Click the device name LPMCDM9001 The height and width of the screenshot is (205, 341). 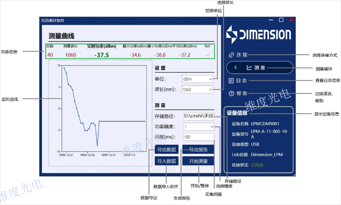265,123
